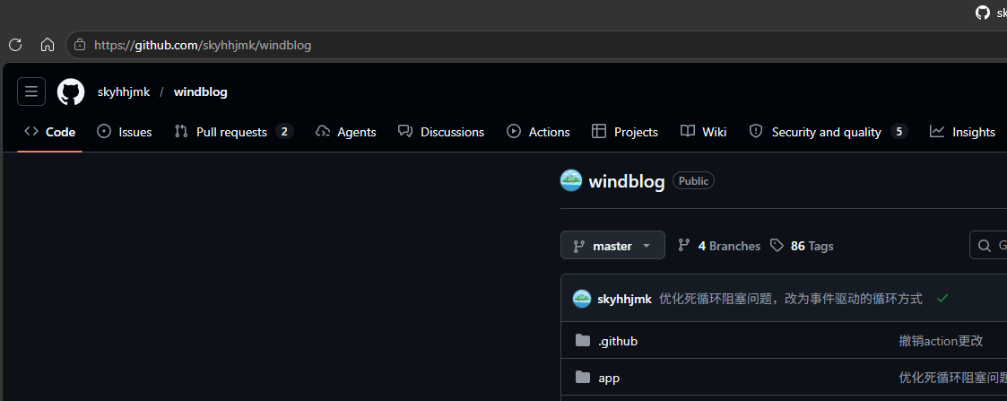Click the .github folder icon

coord(583,341)
